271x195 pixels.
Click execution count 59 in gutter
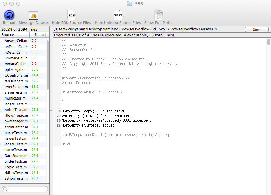coord(59,121)
